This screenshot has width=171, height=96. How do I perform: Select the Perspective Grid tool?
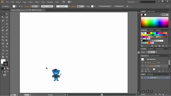[x=7, y=40]
